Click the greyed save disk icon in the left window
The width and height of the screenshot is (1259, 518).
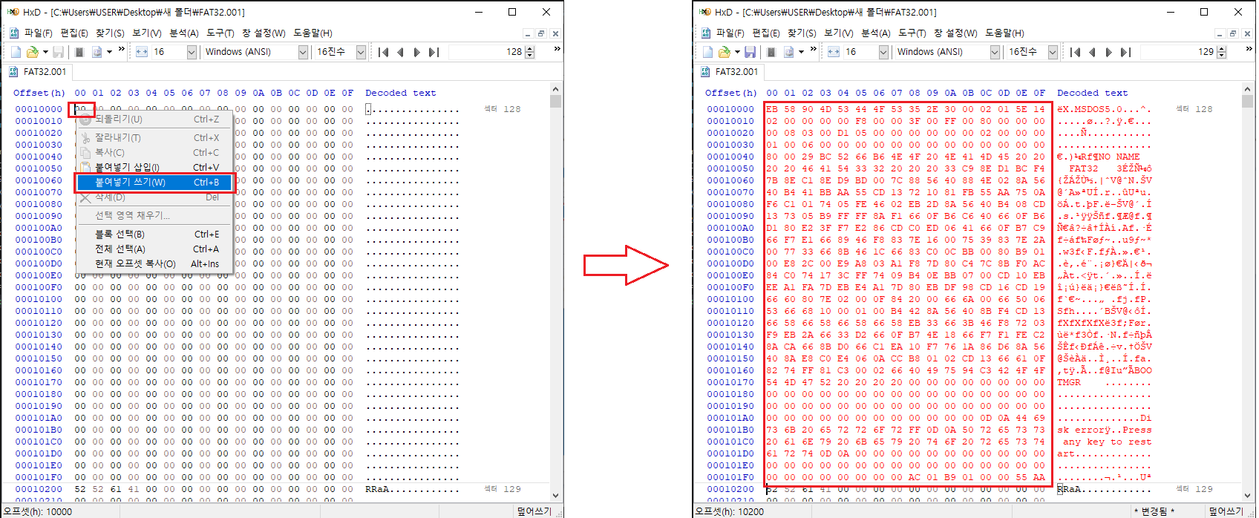(x=59, y=52)
